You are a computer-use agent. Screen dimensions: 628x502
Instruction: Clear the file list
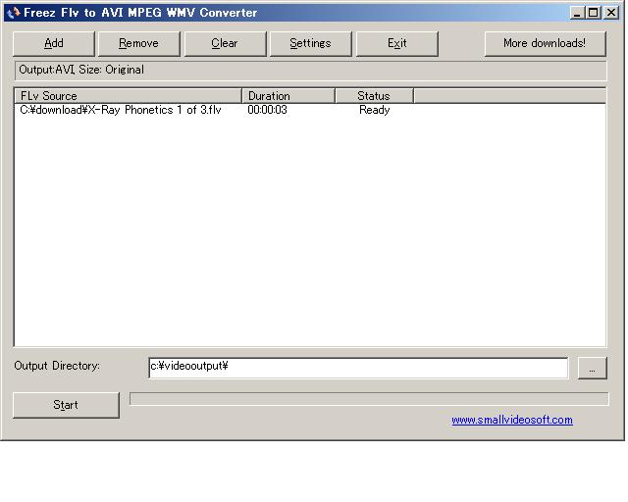225,44
